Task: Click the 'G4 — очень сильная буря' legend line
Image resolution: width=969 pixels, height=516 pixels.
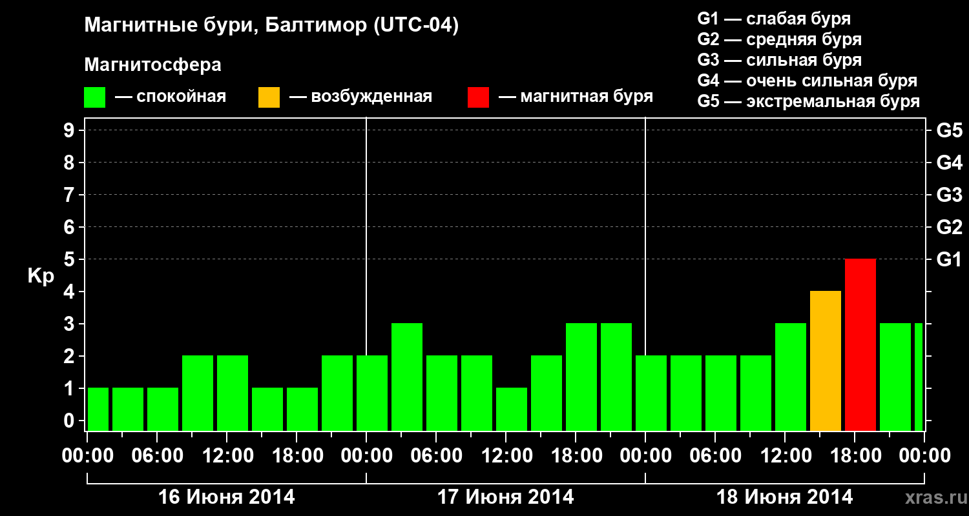Action: tap(807, 81)
